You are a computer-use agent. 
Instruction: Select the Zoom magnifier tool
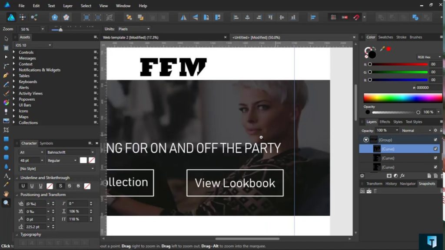point(6,203)
